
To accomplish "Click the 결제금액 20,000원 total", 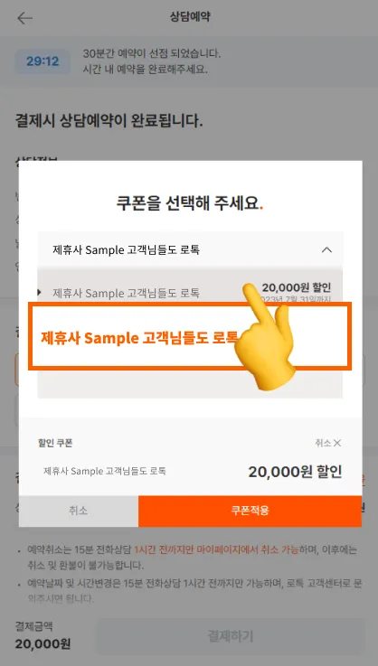I will coord(43,635).
